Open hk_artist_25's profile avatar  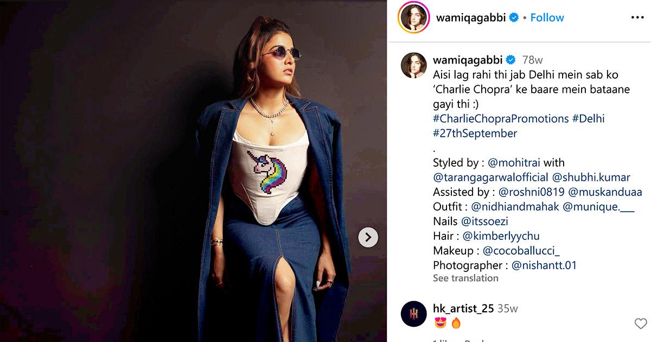(x=414, y=314)
